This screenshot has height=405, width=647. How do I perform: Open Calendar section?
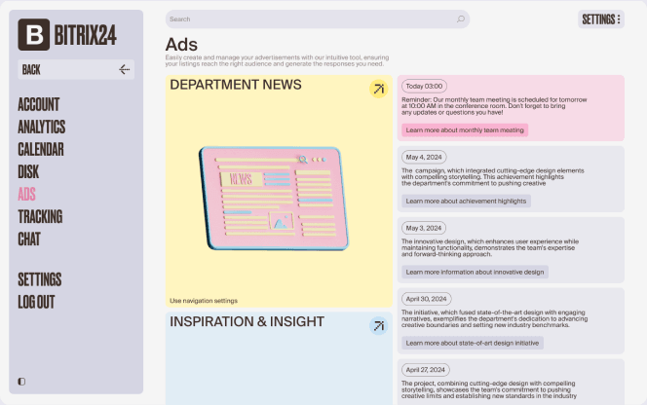[41, 149]
